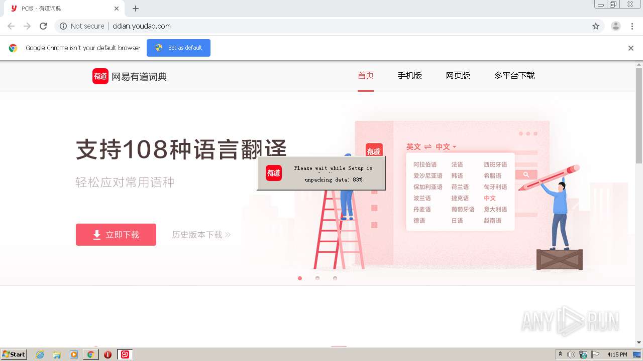This screenshot has width=643, height=361.
Task: Open Internet Explorer from taskbar
Action: coord(40,354)
